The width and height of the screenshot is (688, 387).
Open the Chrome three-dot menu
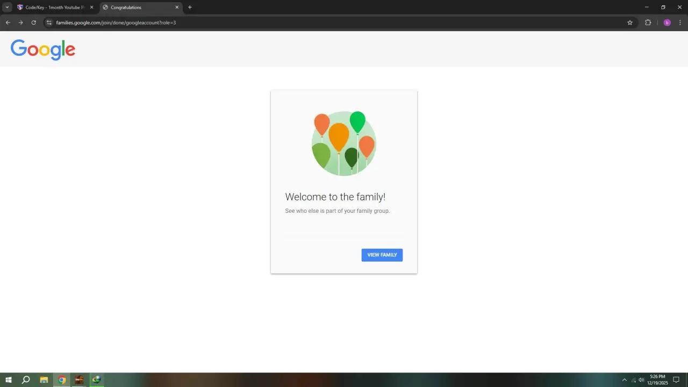tap(680, 23)
